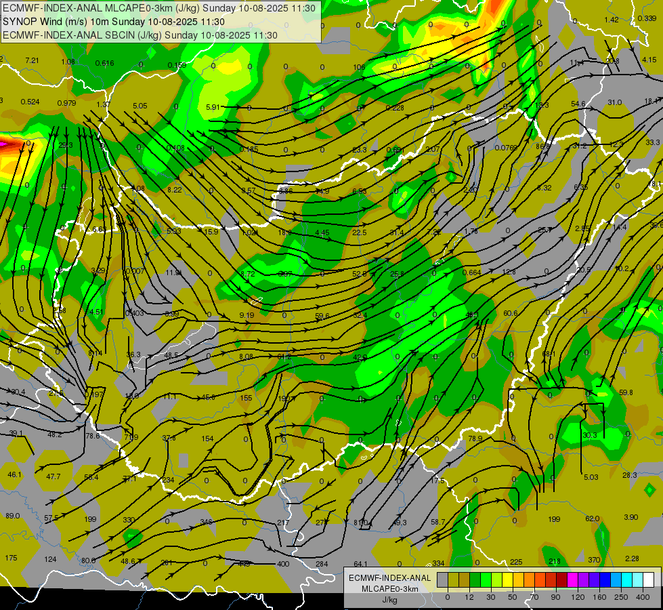Click the legend tick label 30
Viewport: 663px width, 610px height.
(x=490, y=597)
